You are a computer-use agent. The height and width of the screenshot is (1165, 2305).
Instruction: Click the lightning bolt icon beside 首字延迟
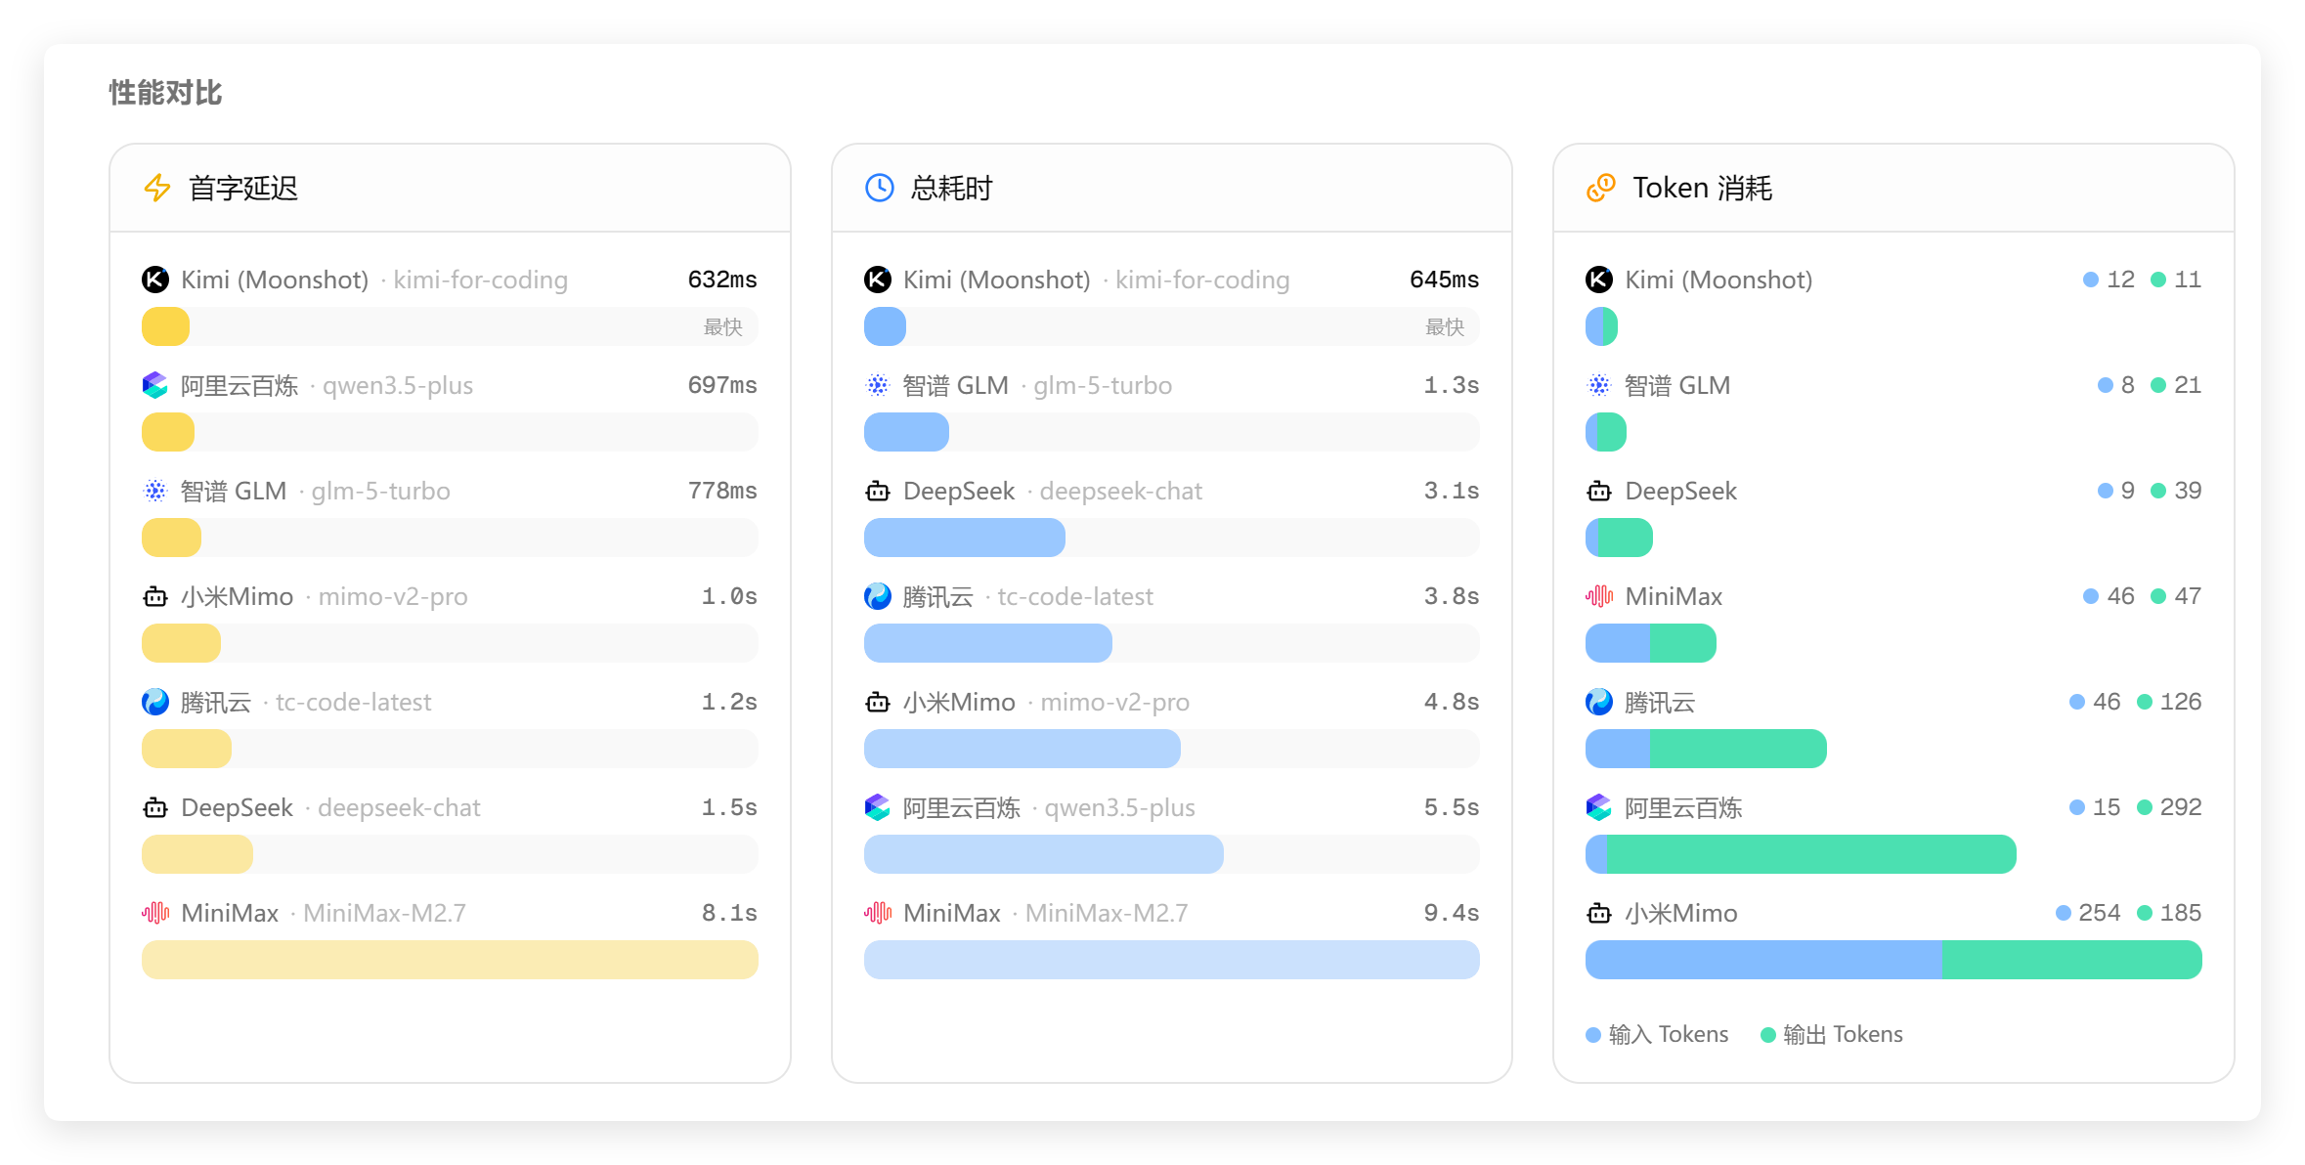tap(157, 188)
